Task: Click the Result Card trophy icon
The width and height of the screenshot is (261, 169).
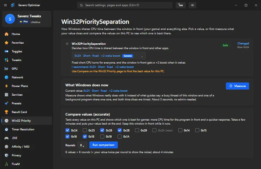Action: pos(7,112)
